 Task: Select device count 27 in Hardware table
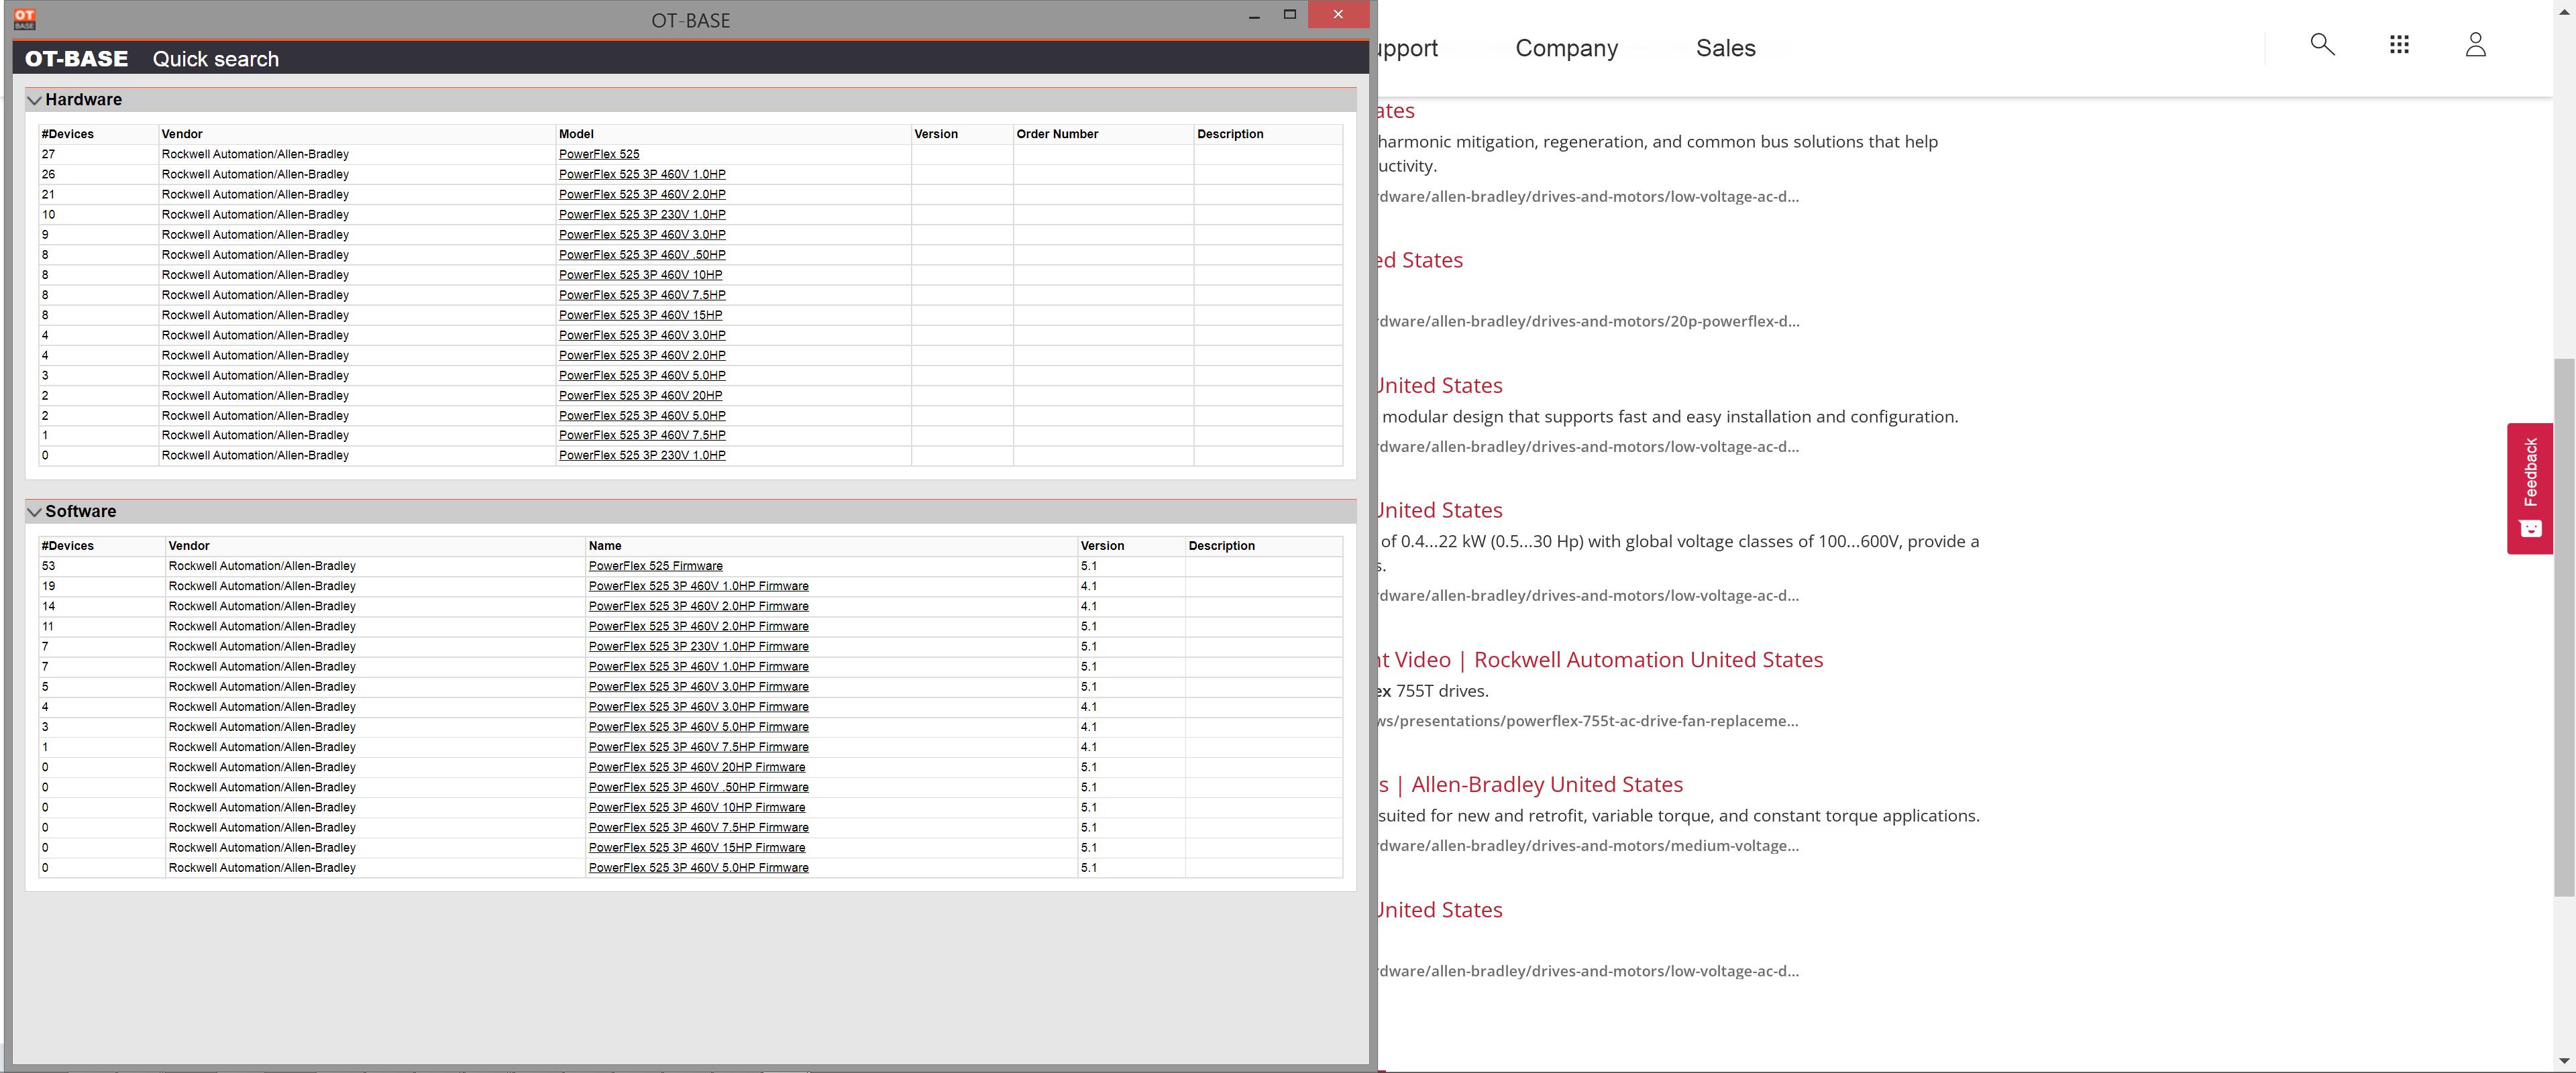pyautogui.click(x=49, y=154)
